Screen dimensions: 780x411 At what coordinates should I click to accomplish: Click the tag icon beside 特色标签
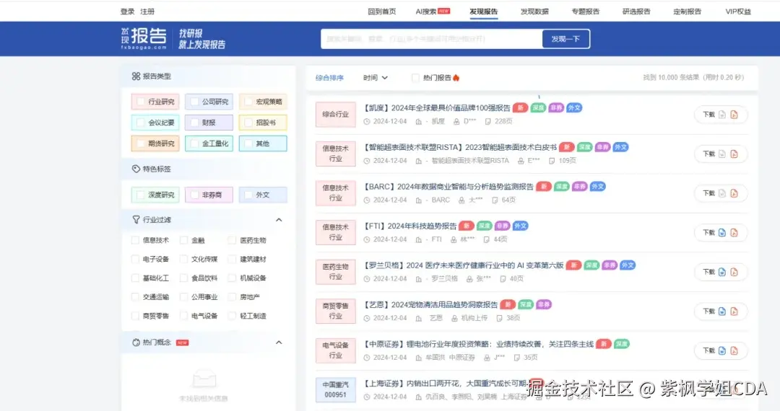coord(136,169)
